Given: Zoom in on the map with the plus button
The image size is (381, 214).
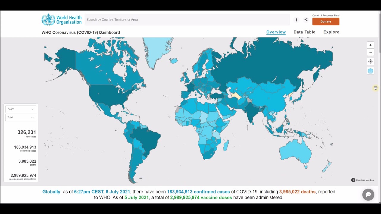Looking at the screenshot, I should click(x=371, y=45).
